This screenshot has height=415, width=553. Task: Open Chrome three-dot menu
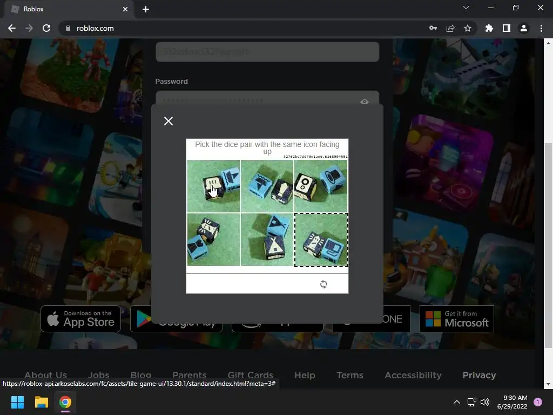point(541,28)
